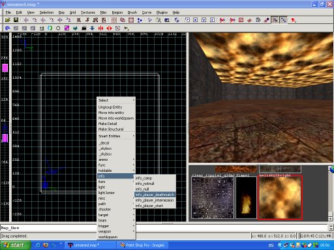Image resolution: width=334 pixels, height=250 pixels.
Task: Expand the holdable entity submenu
Action: 116,171
